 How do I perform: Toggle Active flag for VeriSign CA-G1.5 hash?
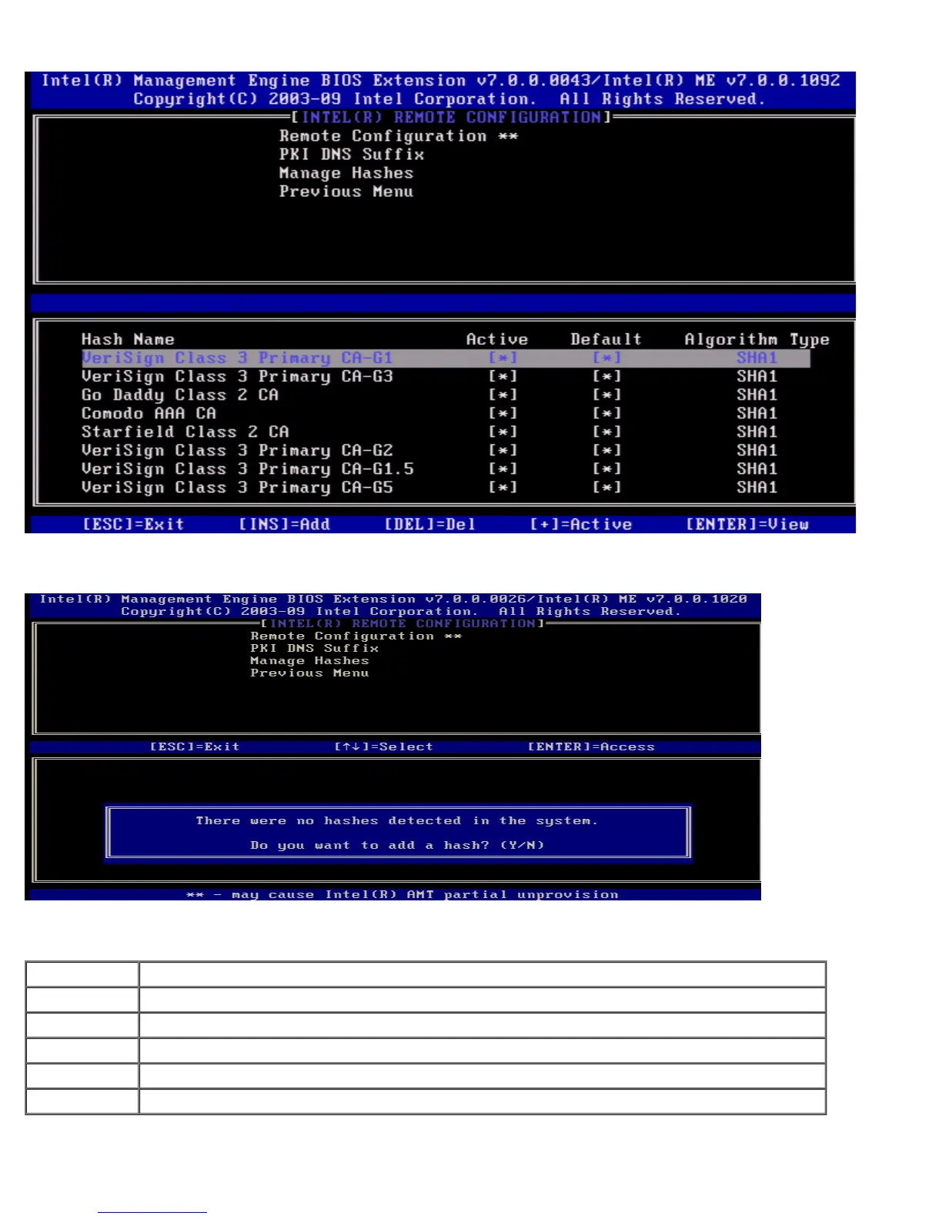(503, 469)
